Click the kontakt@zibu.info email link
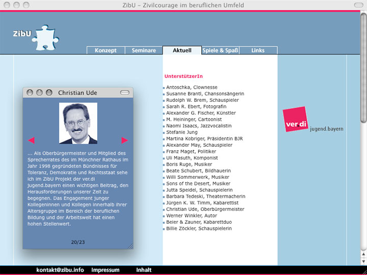 point(60,270)
